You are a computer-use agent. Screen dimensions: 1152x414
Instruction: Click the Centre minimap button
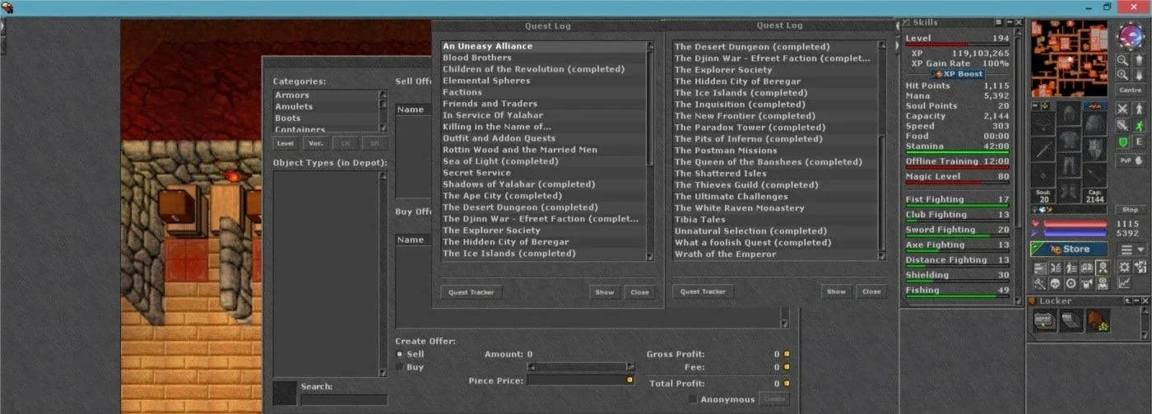(x=1131, y=90)
